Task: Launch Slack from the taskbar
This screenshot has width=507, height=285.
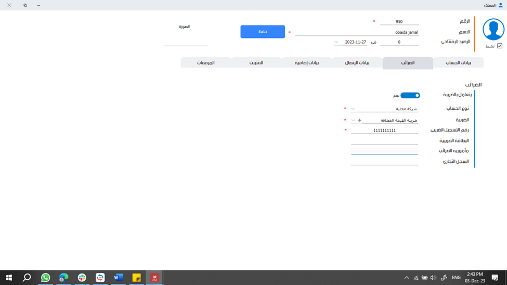Action: point(82,278)
